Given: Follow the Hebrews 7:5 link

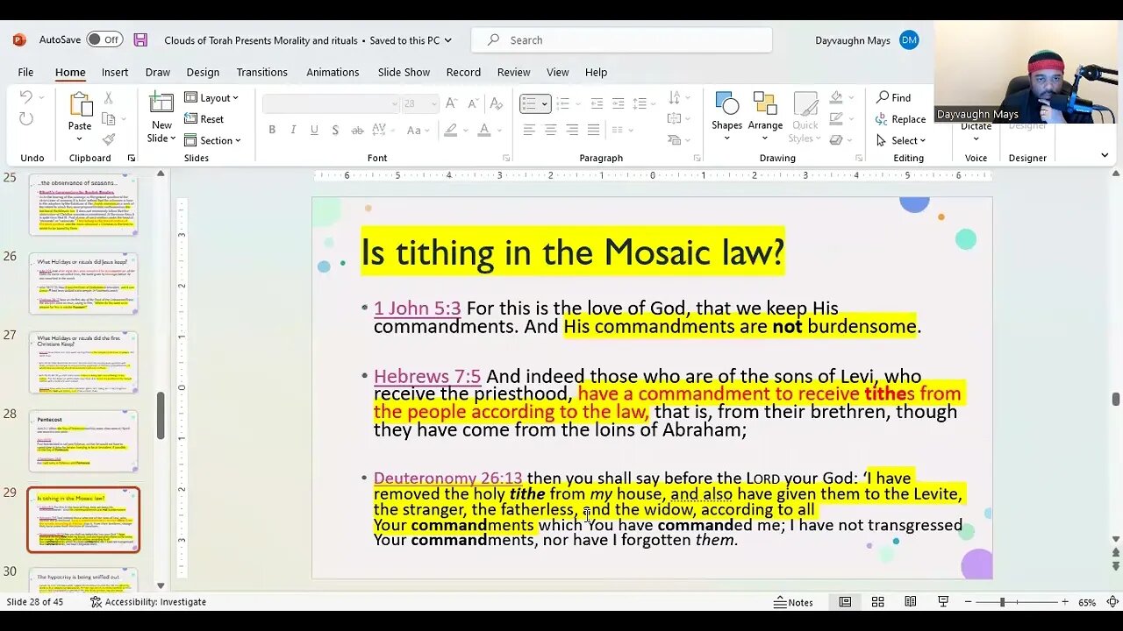Looking at the screenshot, I should point(427,376).
